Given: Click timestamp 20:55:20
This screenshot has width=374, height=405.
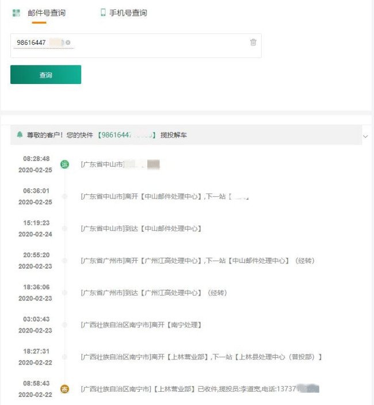Looking at the screenshot, I should coord(36,255).
